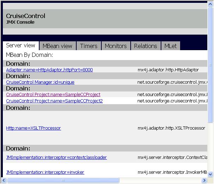Go to the Monitors tab
This screenshot has width=214, height=184.
[116, 46]
